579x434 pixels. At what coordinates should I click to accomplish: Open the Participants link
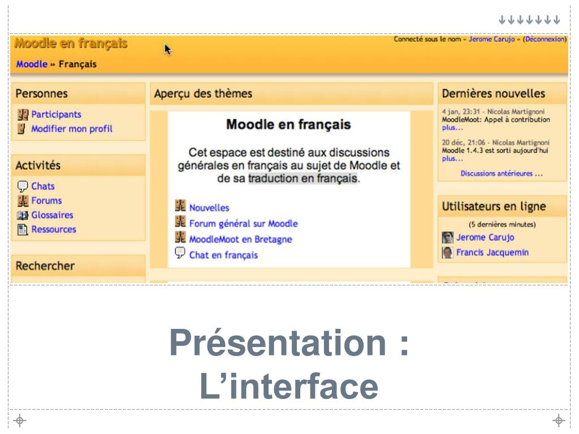[x=56, y=114]
